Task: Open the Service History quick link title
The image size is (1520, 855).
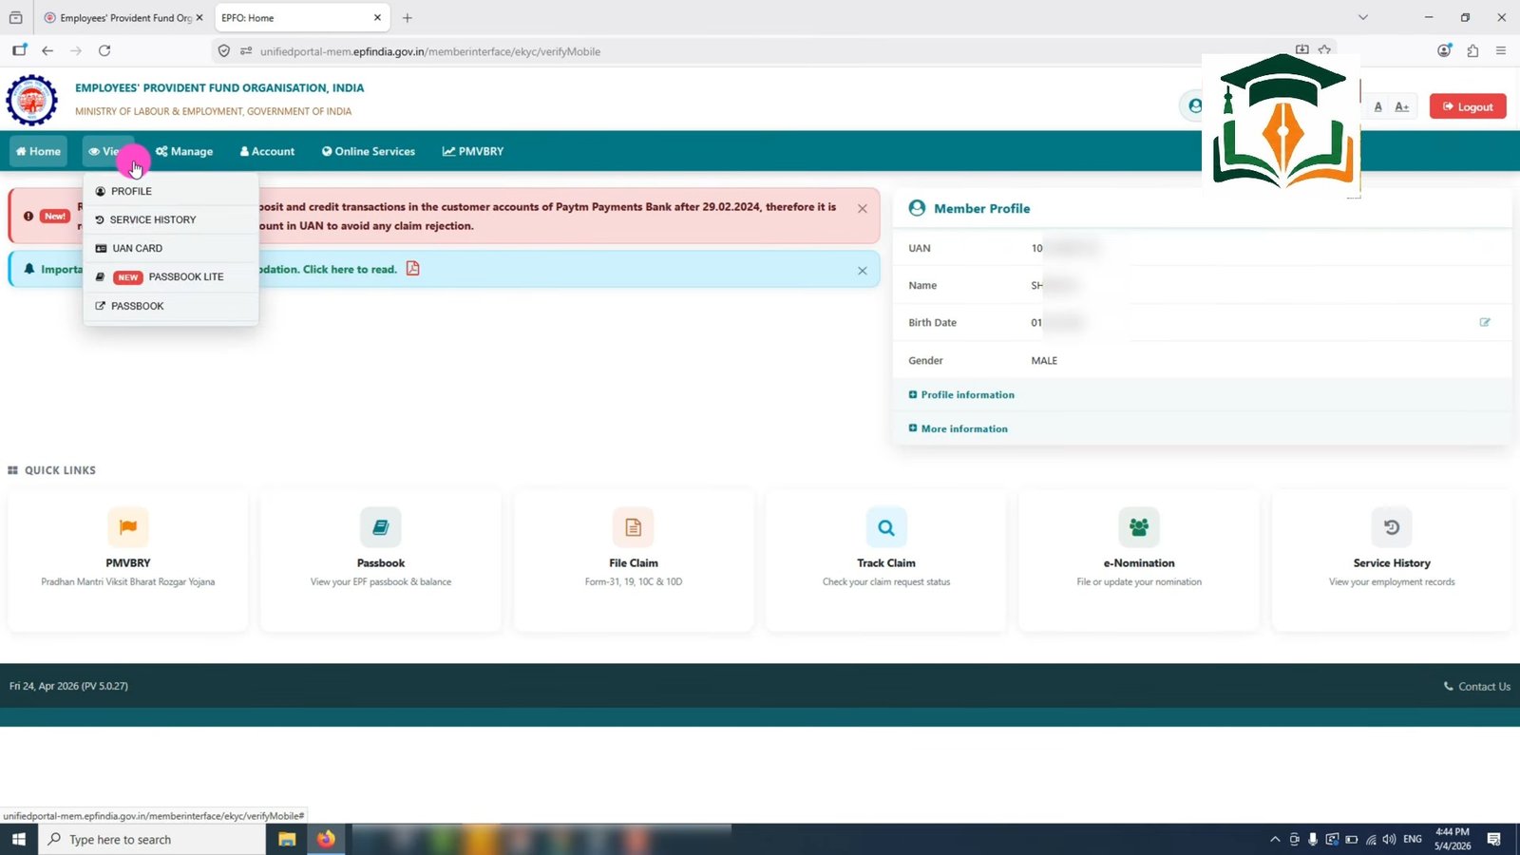Action: (1392, 563)
